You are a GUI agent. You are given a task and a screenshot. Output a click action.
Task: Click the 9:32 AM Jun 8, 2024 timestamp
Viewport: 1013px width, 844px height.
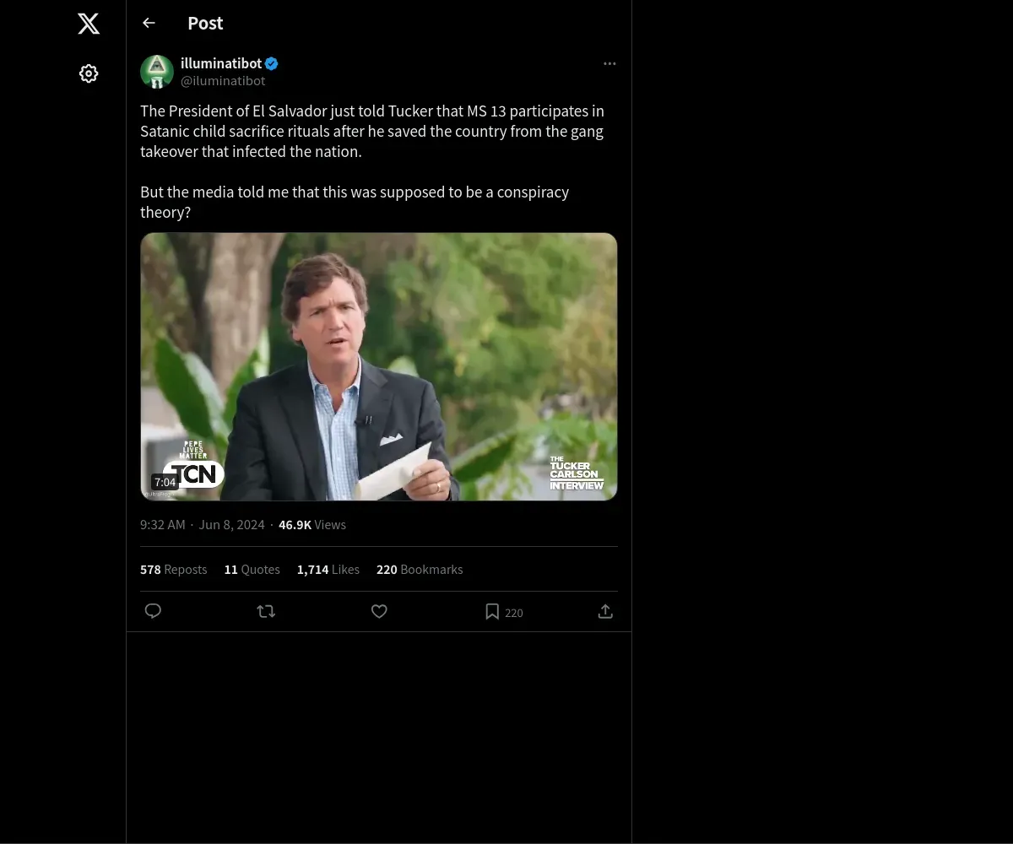tap(203, 525)
